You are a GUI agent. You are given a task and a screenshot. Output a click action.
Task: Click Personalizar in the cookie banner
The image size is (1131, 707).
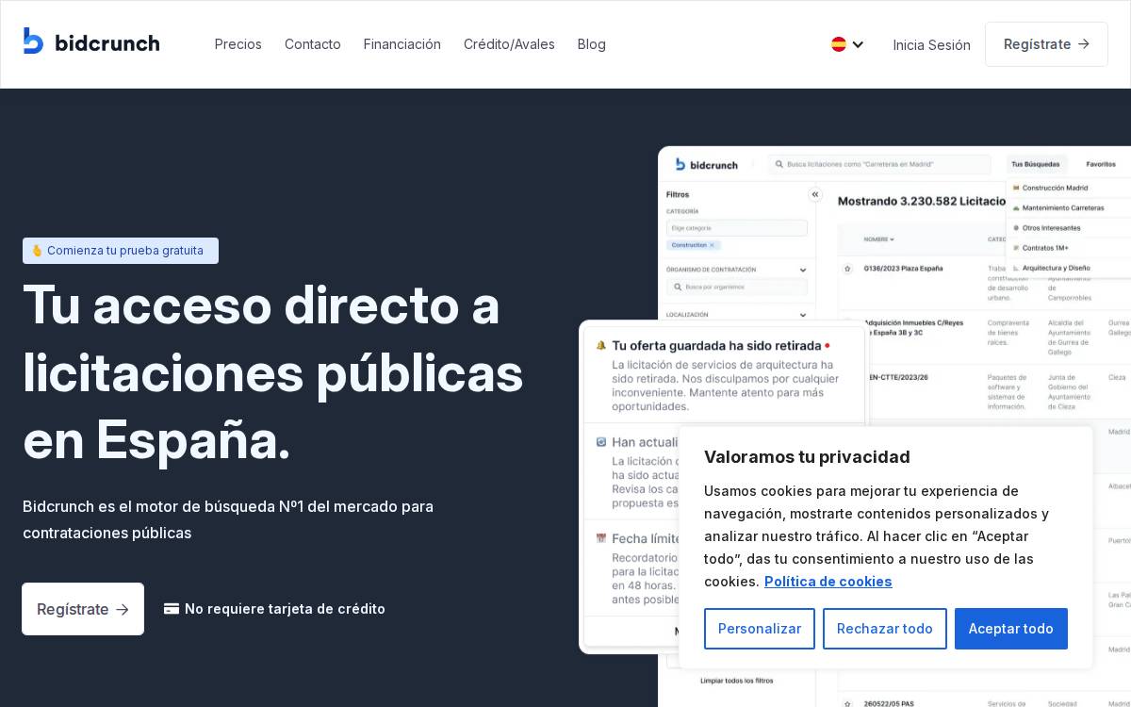pyautogui.click(x=760, y=629)
